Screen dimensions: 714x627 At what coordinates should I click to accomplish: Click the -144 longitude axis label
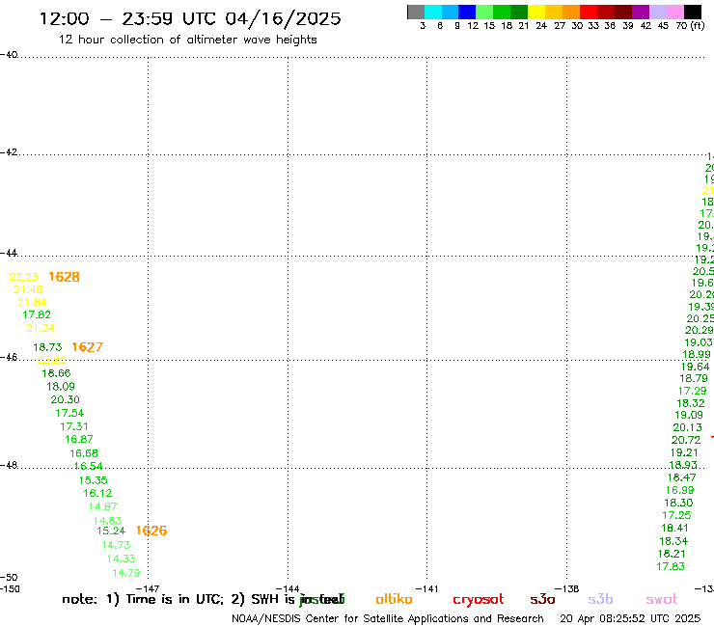(x=288, y=588)
